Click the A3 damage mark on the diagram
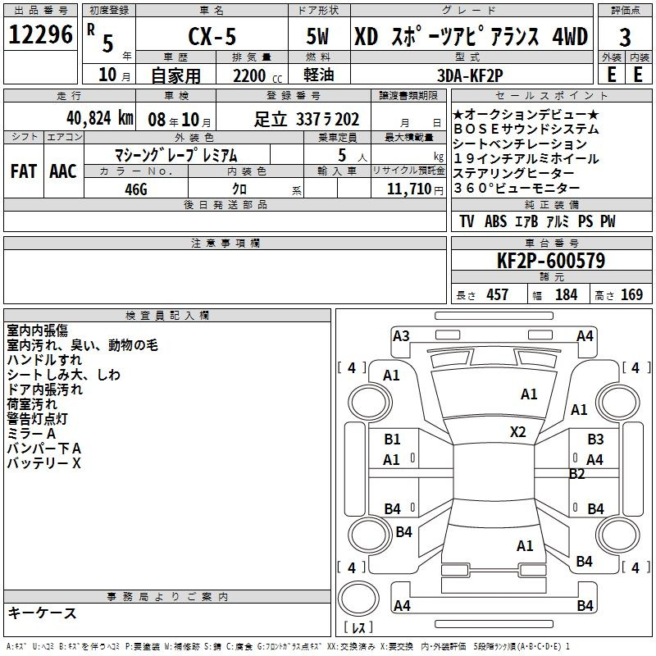This screenshot has width=656, height=656. (401, 335)
